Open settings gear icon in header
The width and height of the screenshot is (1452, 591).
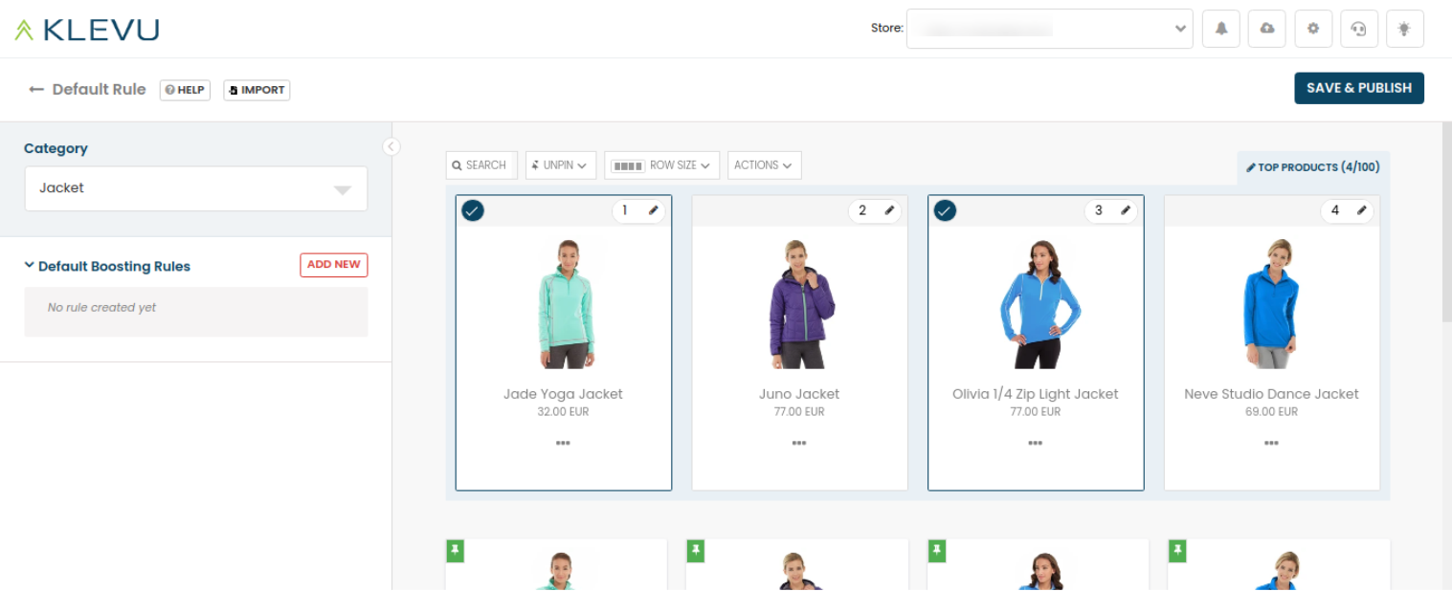click(x=1313, y=29)
